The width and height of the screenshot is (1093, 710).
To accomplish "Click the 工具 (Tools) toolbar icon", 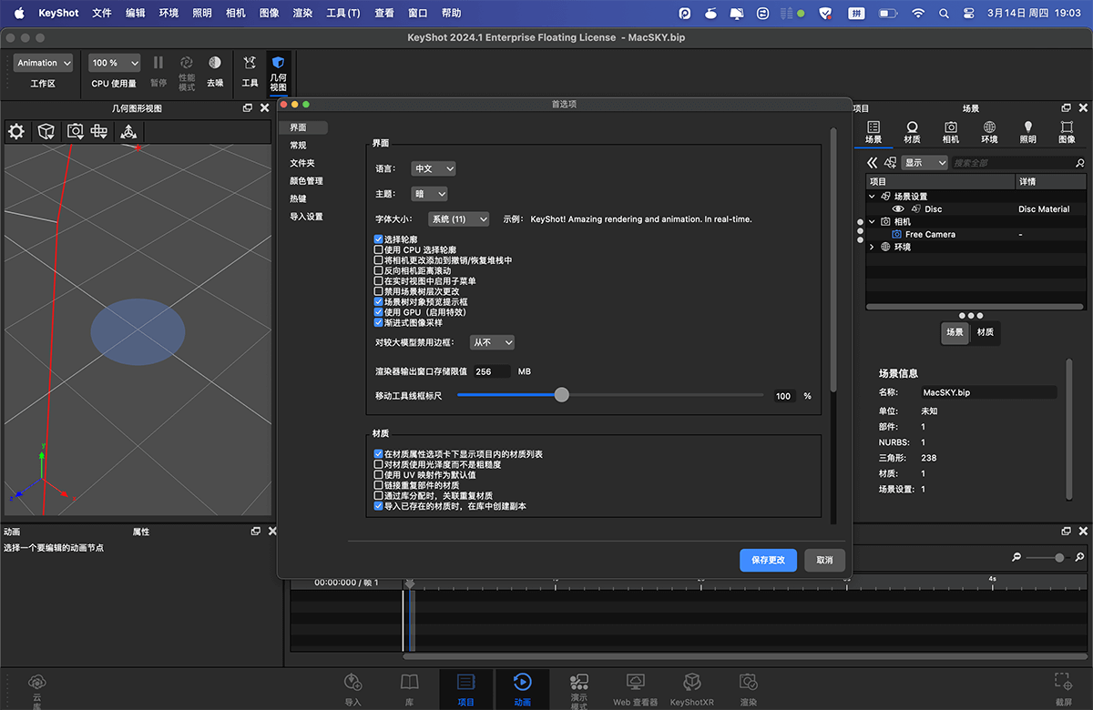I will click(x=250, y=64).
